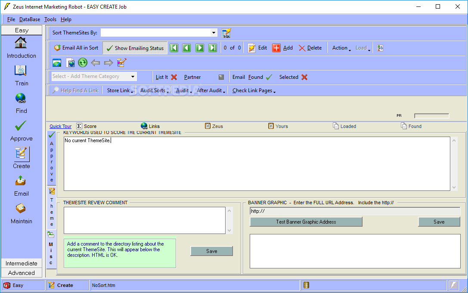Image resolution: width=468 pixels, height=293 pixels.
Task: Open the DataBase menu
Action: pos(30,19)
